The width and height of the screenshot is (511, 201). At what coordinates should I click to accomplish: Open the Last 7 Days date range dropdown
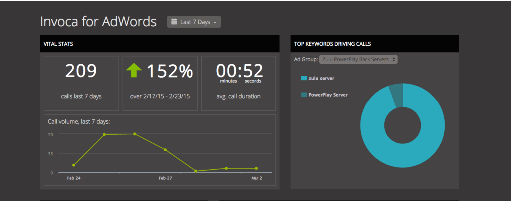194,22
